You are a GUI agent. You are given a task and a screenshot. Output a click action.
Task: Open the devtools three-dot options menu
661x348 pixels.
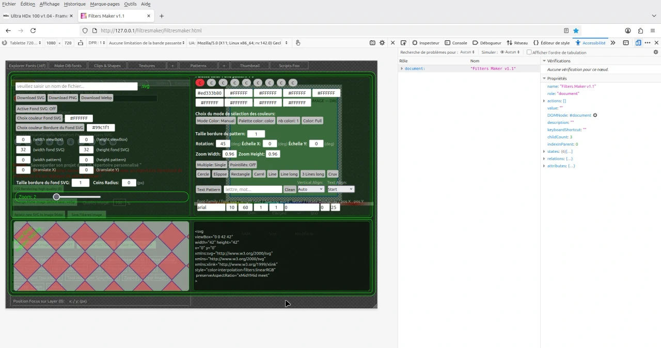pos(648,43)
